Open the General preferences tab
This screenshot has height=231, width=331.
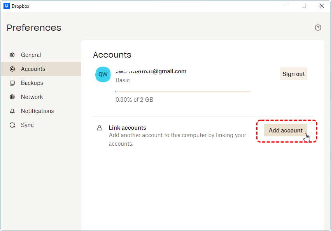(x=31, y=55)
